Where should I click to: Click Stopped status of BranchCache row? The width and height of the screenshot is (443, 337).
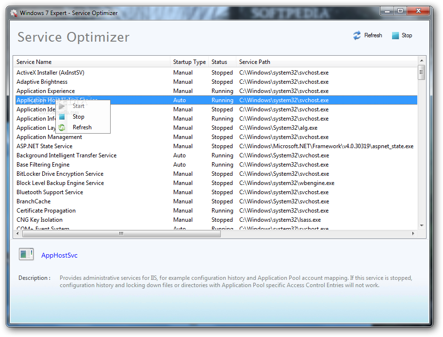(222, 201)
